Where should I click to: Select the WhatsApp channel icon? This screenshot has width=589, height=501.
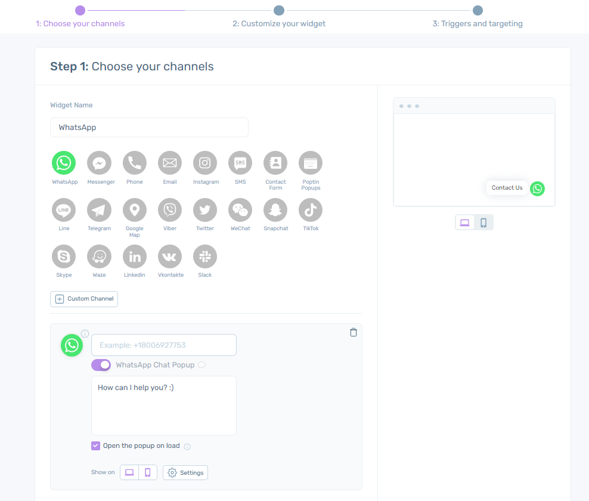tap(63, 163)
